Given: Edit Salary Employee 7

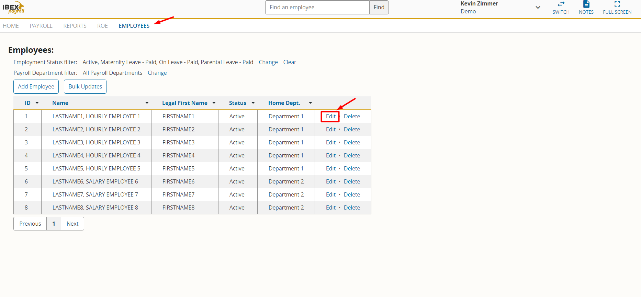Looking at the screenshot, I should click(x=331, y=194).
